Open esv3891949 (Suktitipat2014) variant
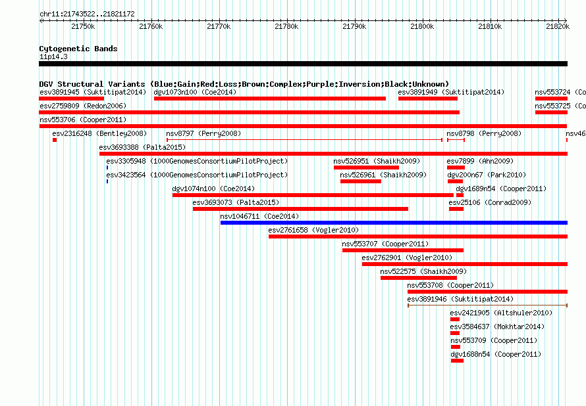 (x=428, y=99)
